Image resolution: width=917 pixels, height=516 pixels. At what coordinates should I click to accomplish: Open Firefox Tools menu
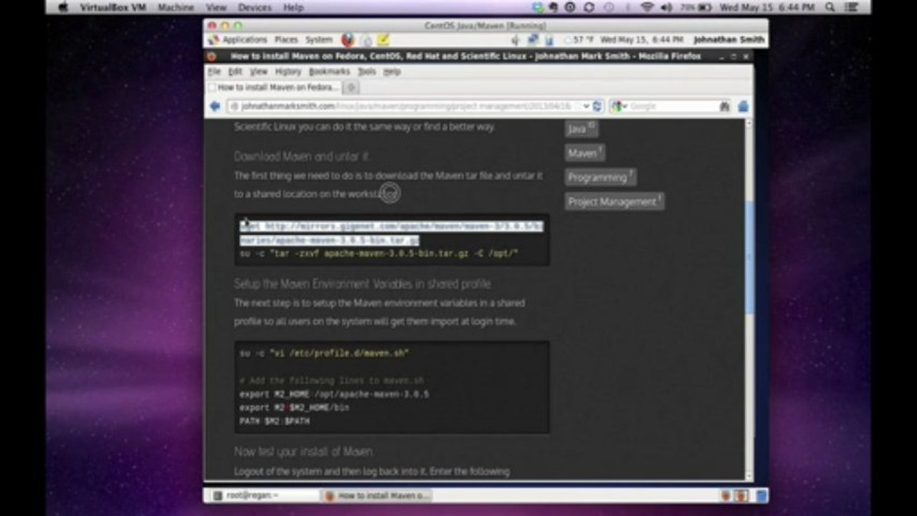(366, 72)
